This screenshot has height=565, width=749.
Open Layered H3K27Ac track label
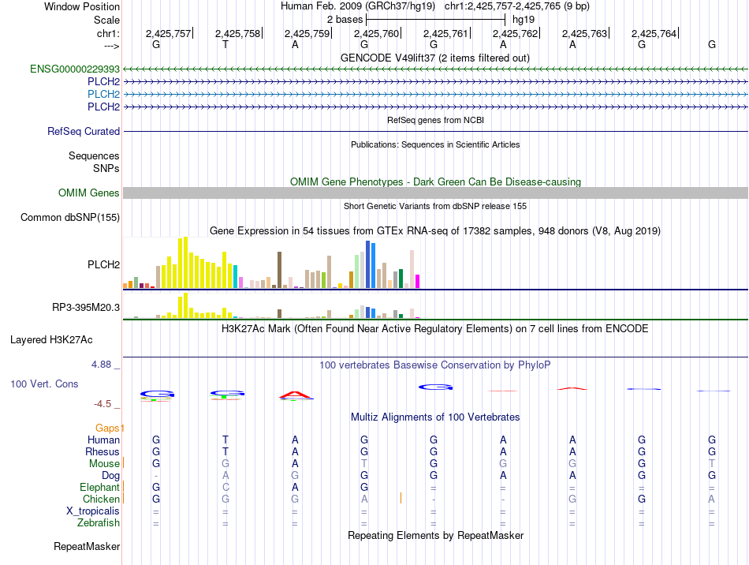tap(51, 340)
